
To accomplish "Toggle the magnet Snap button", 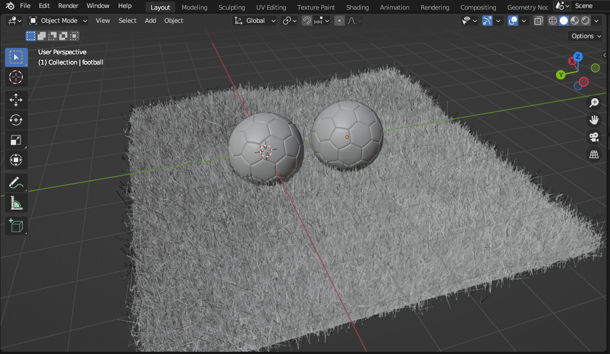I will pos(307,21).
